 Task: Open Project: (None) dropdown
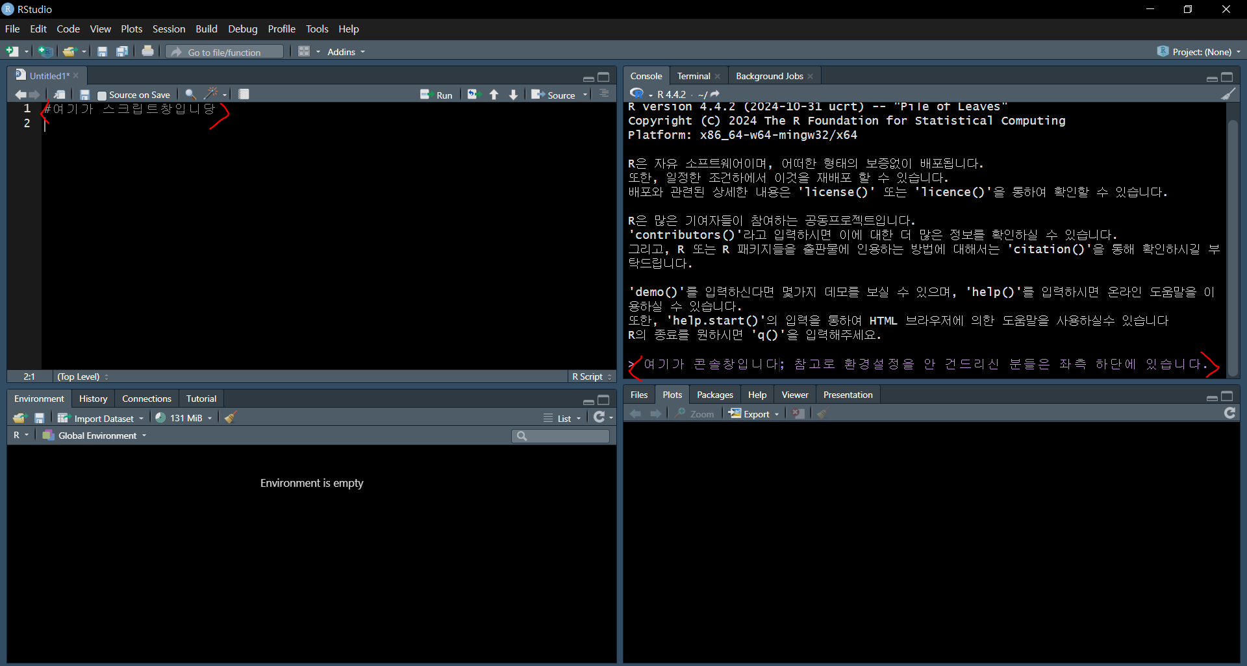click(x=1199, y=52)
